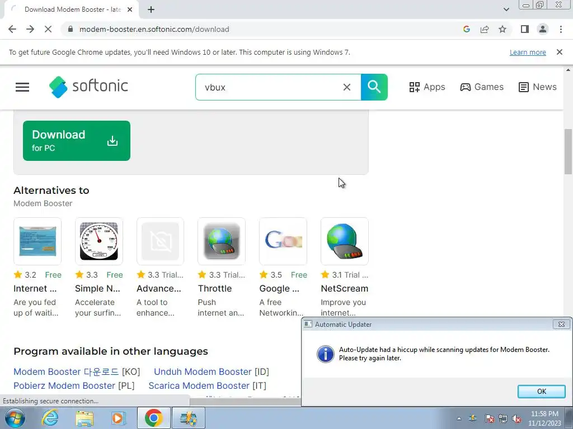View site info via the padlock icon
This screenshot has width=573, height=429.
[x=71, y=29]
